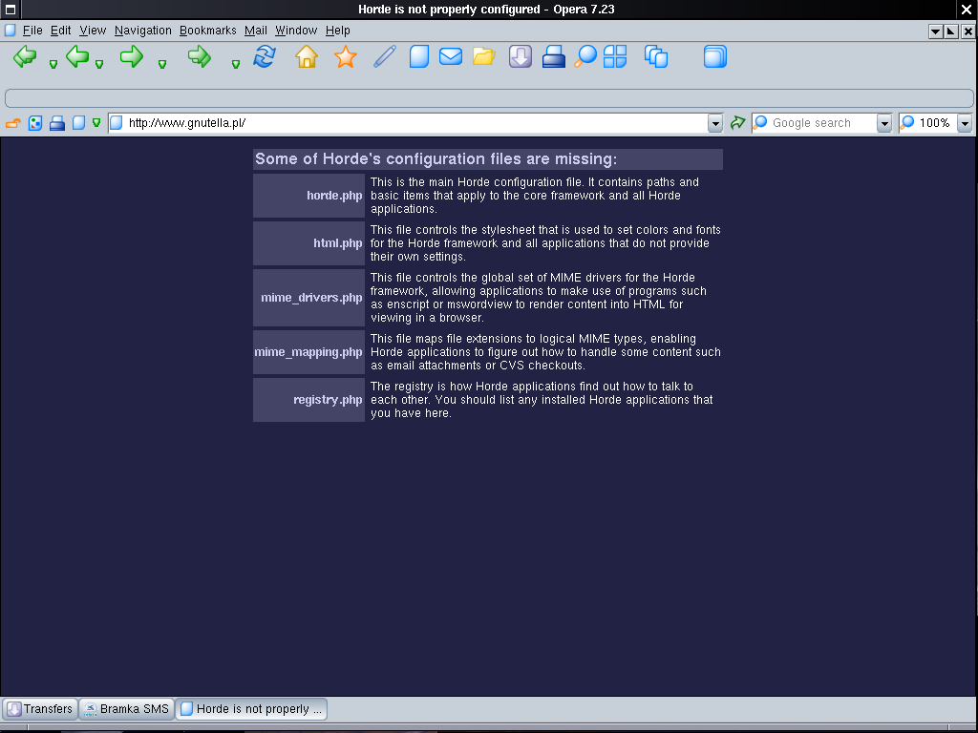
Task: Open the Bookmarks menu
Action: pos(207,31)
